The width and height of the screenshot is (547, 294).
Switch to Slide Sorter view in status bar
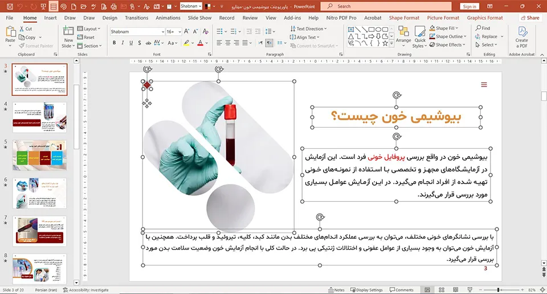point(441,290)
